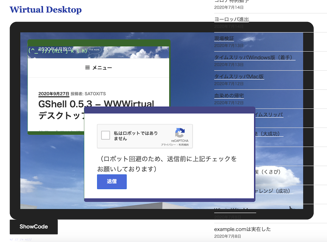The image size is (327, 242).
Task: Open the タイムスリッパWindows版（着手） link
Action: pos(255,58)
